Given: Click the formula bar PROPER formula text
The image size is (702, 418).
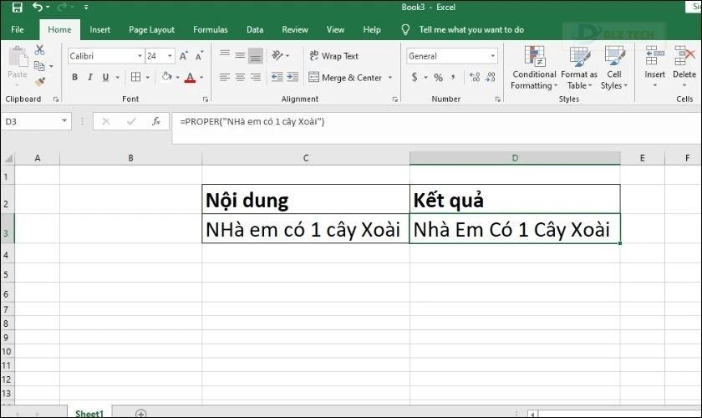Looking at the screenshot, I should 252,121.
